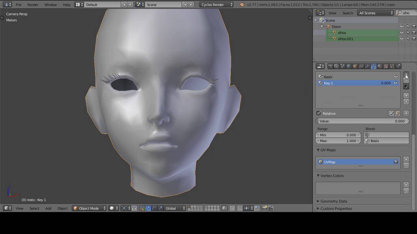
Task: Open the outliner Search menu
Action: click(348, 13)
